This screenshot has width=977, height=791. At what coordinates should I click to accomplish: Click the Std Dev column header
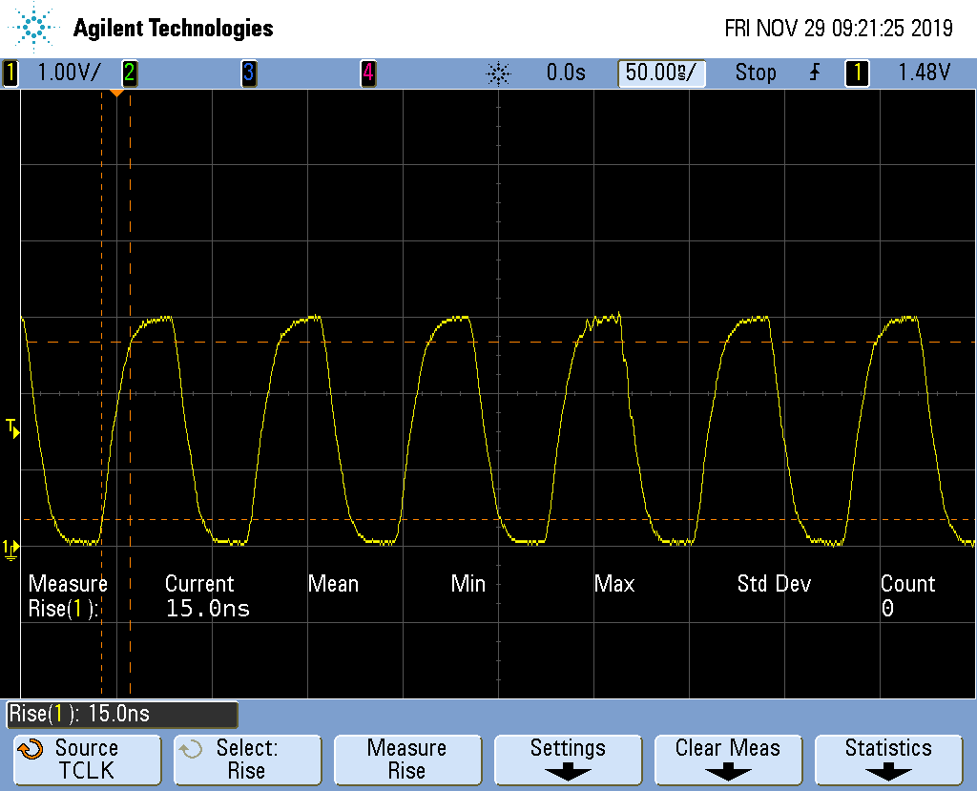pos(774,584)
